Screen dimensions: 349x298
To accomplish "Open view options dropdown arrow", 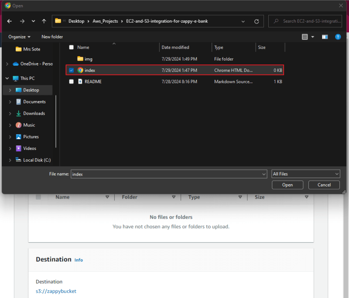I will (x=312, y=37).
